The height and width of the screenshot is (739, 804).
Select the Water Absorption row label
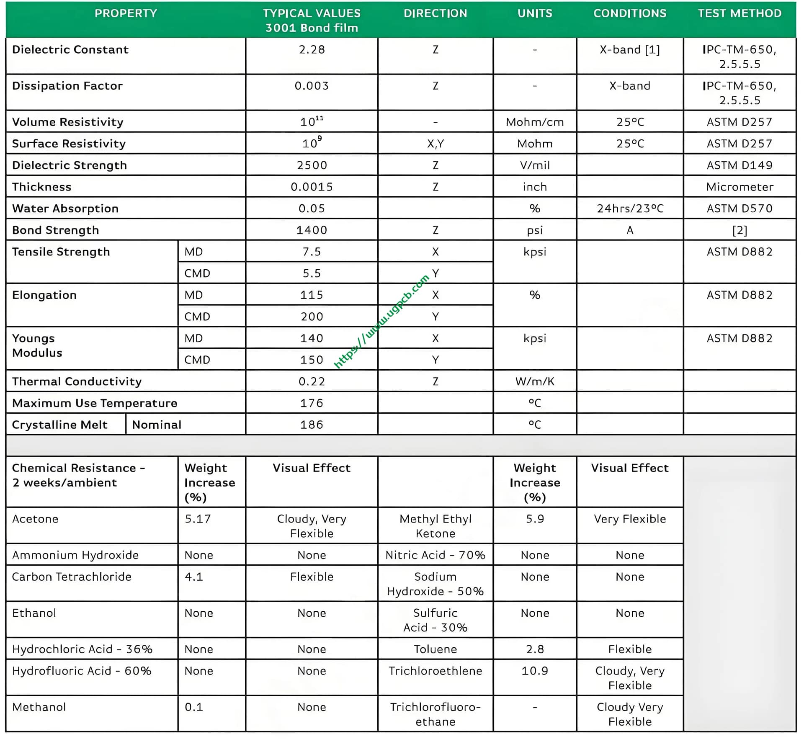coord(65,209)
